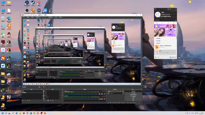Open the scene transition type dropdown

coord(115,91)
